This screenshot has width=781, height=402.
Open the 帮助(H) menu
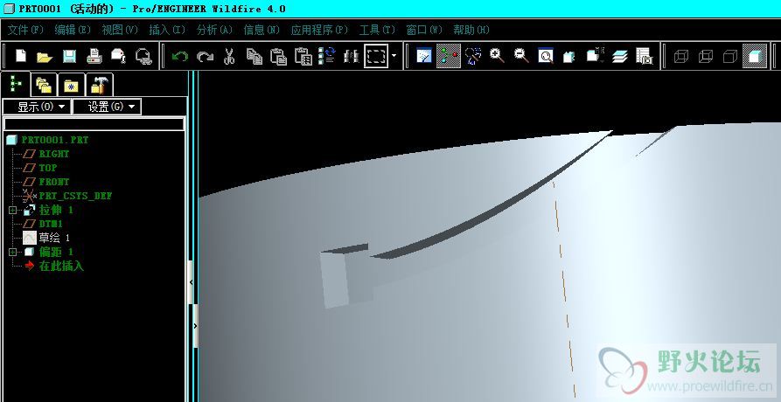pyautogui.click(x=471, y=30)
